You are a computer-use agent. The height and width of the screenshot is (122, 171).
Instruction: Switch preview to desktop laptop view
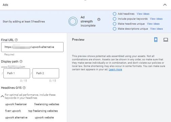click(x=166, y=40)
